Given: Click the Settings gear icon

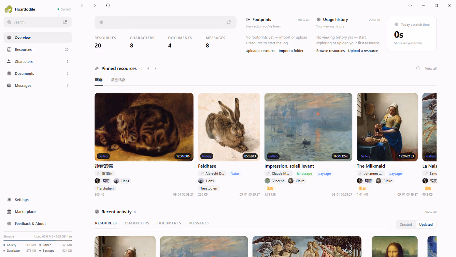Looking at the screenshot, I should [9, 200].
